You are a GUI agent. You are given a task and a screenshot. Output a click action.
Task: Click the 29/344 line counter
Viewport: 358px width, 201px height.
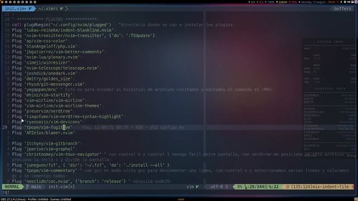tap(256, 186)
